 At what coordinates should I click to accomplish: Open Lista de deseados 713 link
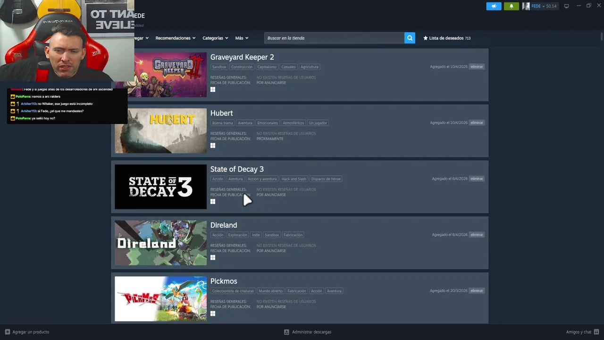pyautogui.click(x=447, y=38)
